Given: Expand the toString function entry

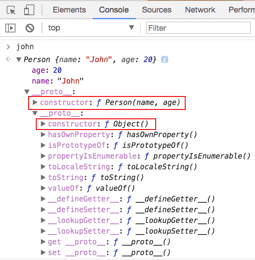Looking at the screenshot, I should click(x=43, y=177).
